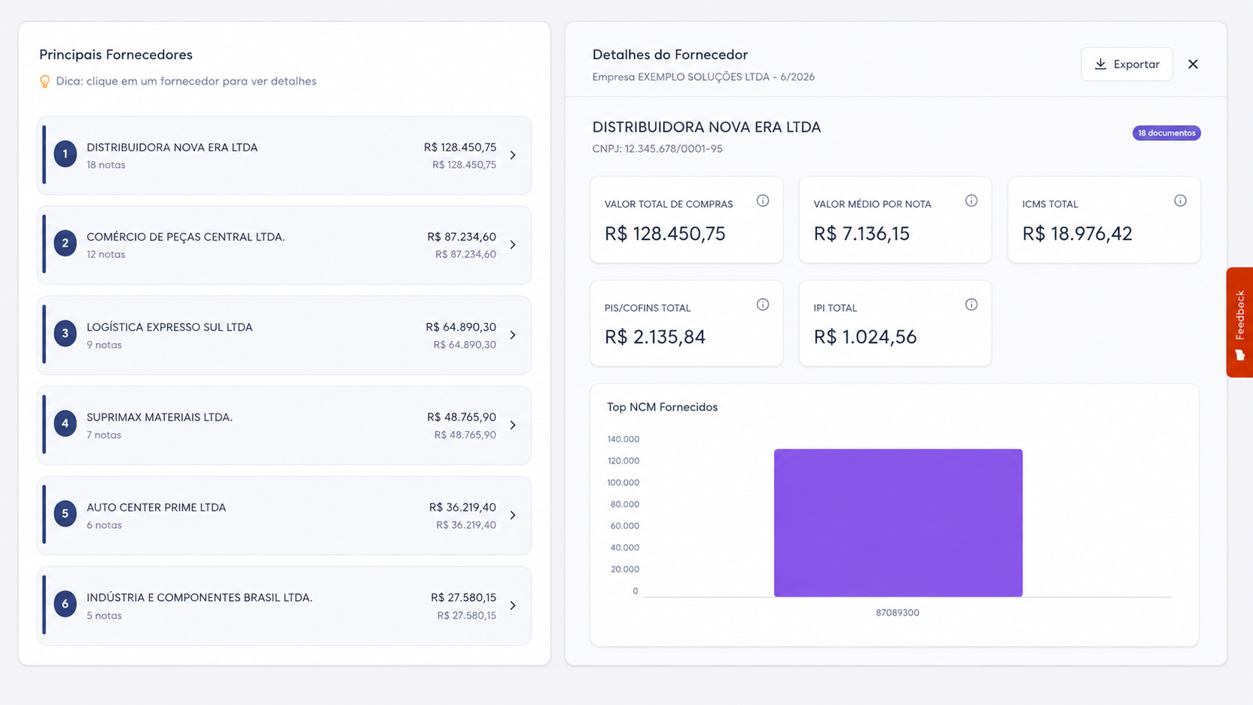
Task: Click the lightbulb tip icon
Action: tap(45, 81)
